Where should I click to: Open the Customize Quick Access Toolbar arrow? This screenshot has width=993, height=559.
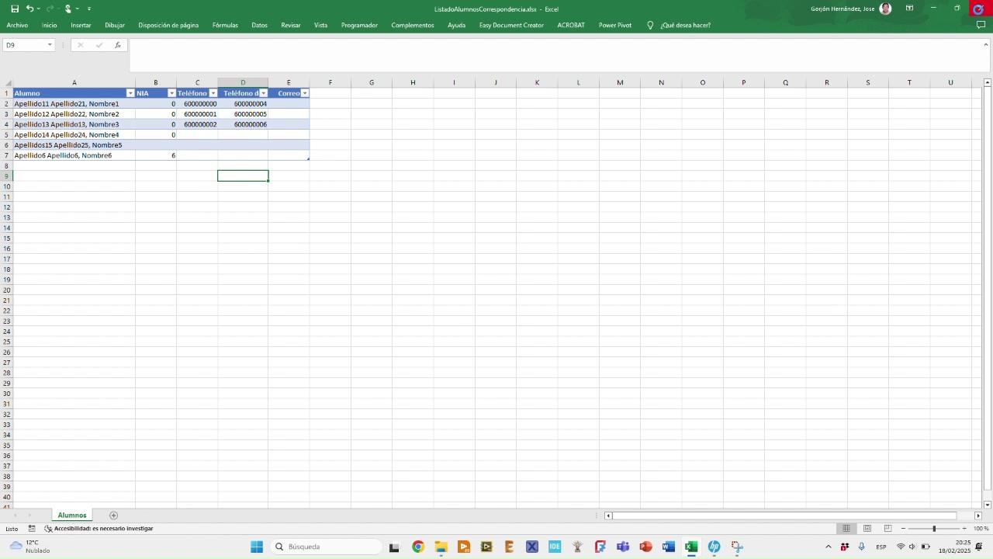[x=89, y=9]
